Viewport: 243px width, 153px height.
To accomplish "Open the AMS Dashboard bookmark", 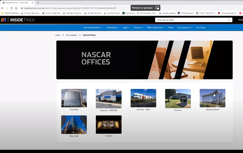I will [x=186, y=13].
